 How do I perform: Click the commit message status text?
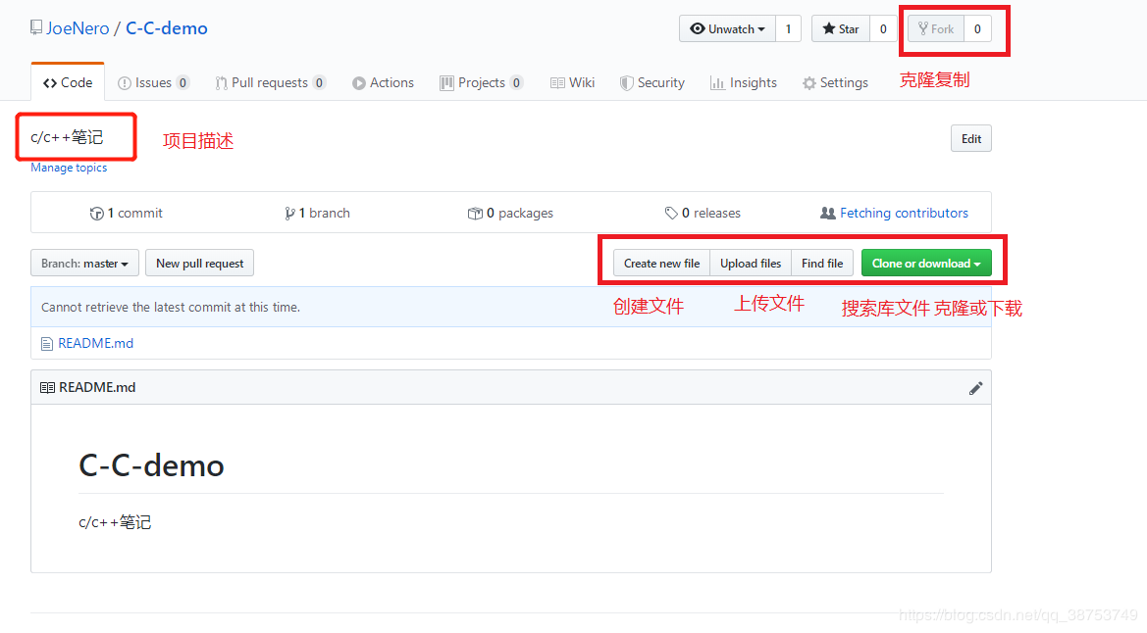pos(171,307)
